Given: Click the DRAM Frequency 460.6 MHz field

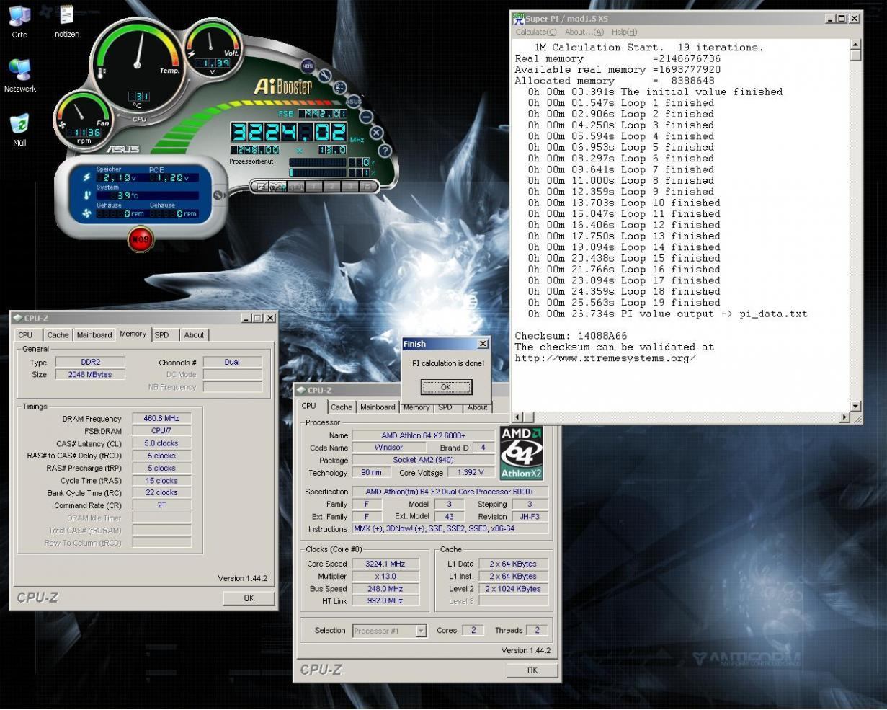Looking at the screenshot, I should 161,418.
